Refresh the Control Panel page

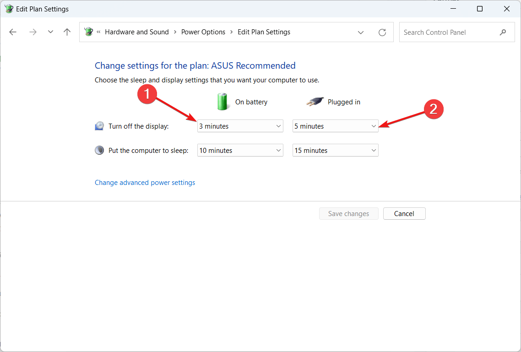point(382,32)
